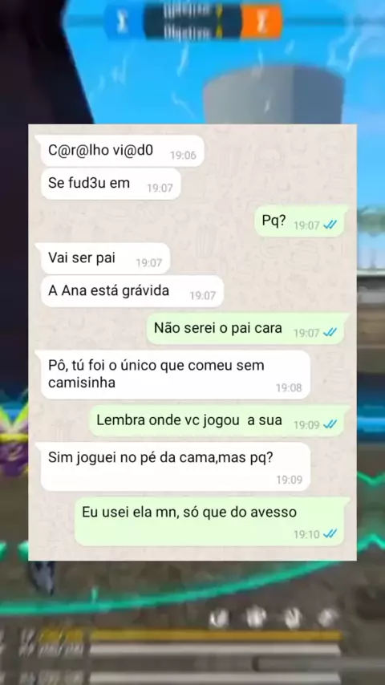The image size is (385, 685).
Task: Tap the 'A Ana está grávida' message
Action: [x=132, y=291]
